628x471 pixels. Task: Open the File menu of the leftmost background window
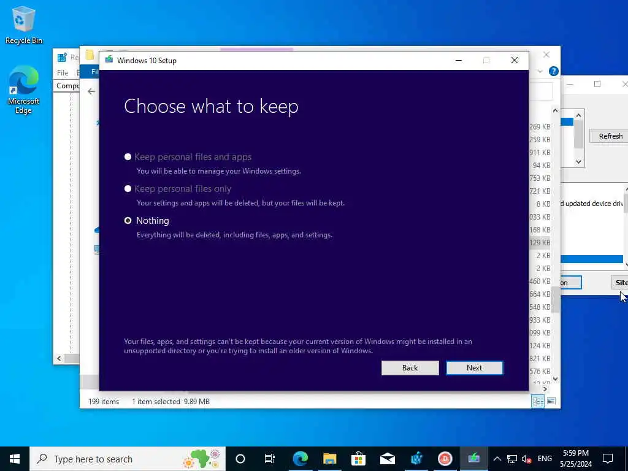[x=63, y=73]
